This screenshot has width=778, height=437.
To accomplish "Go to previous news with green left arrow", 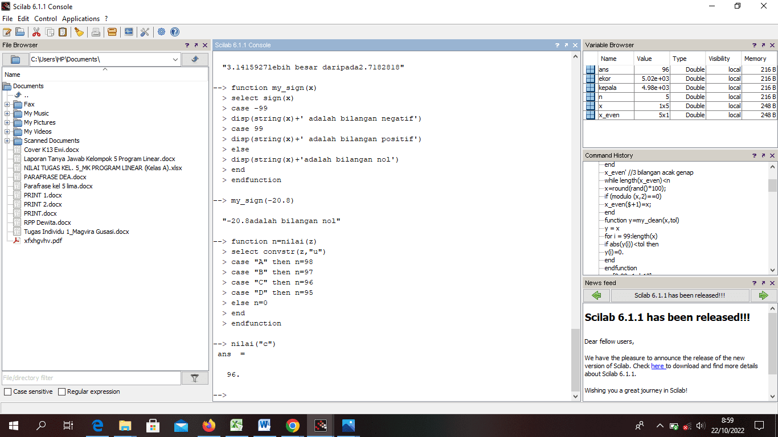I will (x=596, y=295).
